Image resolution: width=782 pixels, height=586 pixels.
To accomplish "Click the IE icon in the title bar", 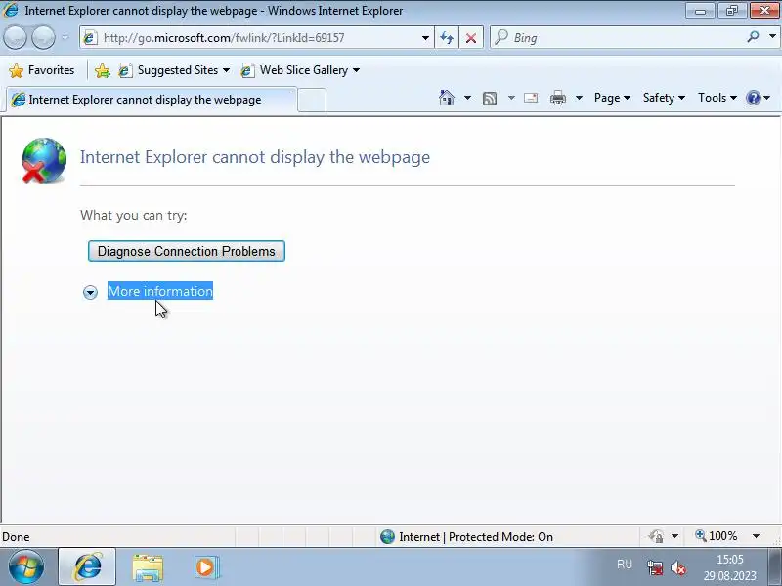I will tap(11, 10).
